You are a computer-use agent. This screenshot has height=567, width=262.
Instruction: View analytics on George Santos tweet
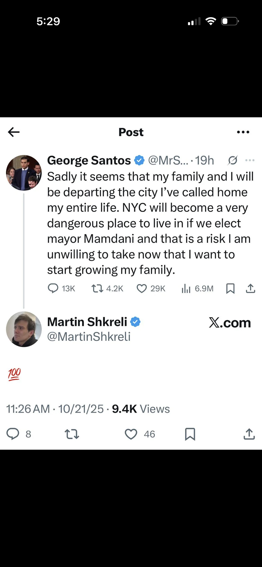click(x=186, y=289)
